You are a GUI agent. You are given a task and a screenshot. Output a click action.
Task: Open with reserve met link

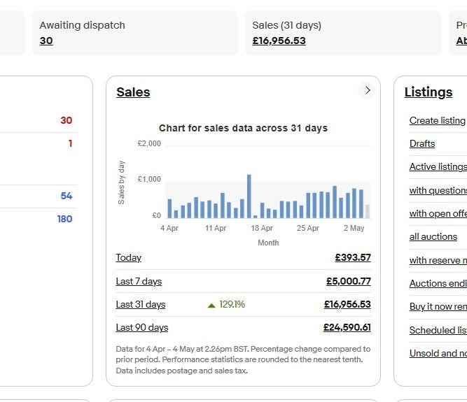click(x=438, y=261)
